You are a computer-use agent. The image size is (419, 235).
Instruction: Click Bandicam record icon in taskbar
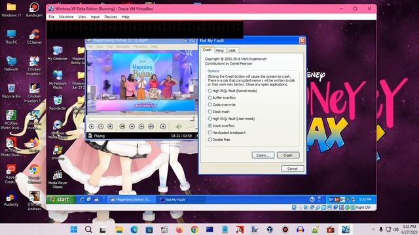(x=285, y=229)
